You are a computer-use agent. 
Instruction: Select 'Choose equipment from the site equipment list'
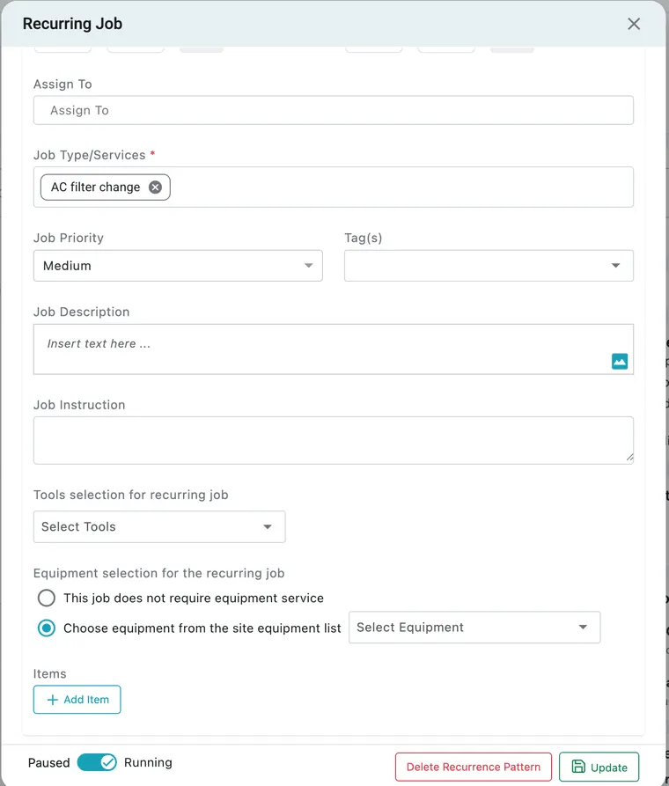47,628
